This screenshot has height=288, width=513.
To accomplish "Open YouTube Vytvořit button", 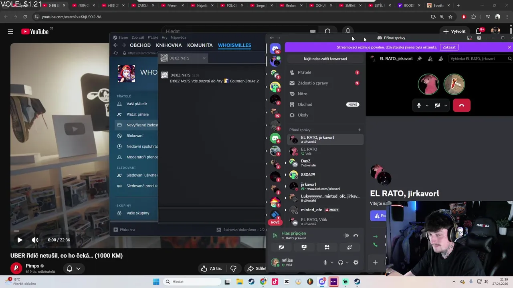I will tap(454, 31).
